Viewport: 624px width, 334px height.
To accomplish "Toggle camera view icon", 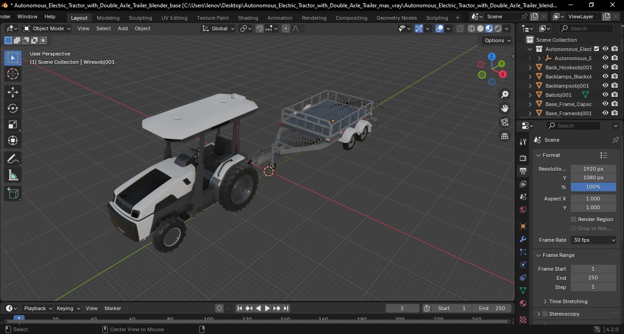I will point(505,122).
